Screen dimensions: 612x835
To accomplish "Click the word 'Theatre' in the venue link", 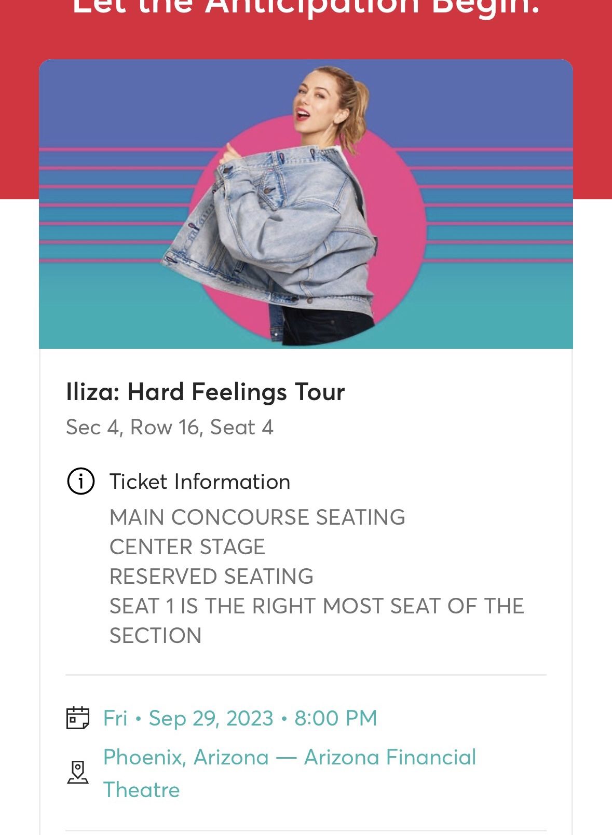I will 141,790.
